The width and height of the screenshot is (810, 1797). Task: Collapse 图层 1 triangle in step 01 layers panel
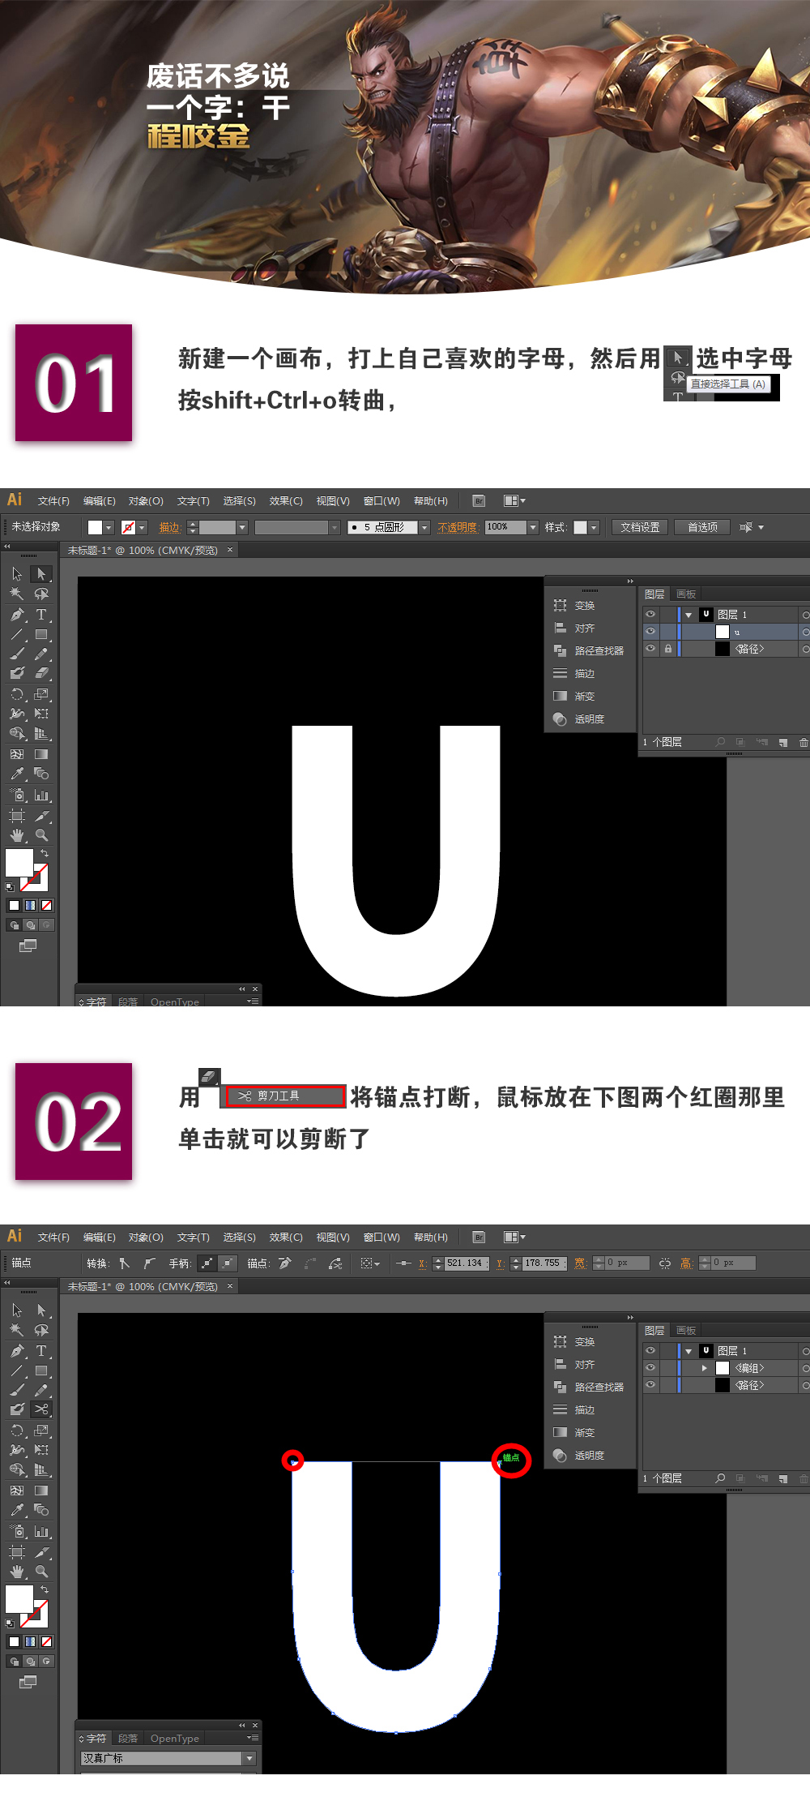tap(688, 615)
